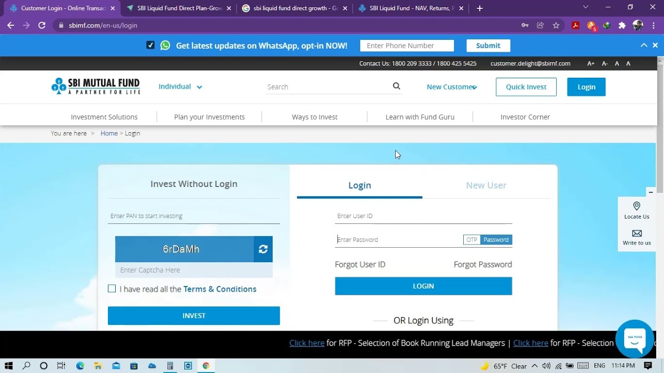Click the Enter User ID field
664x373 pixels.
point(423,216)
